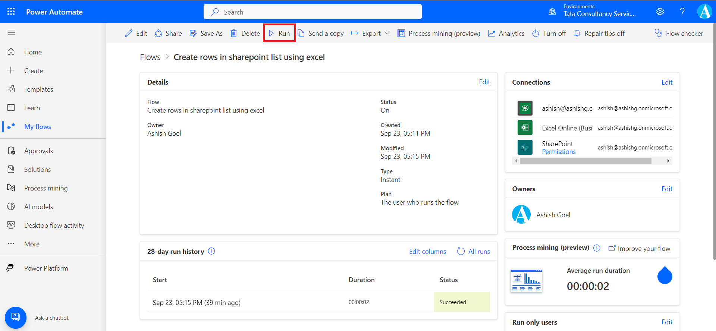Open the Flow checker tool
This screenshot has width=716, height=331.
(x=679, y=34)
